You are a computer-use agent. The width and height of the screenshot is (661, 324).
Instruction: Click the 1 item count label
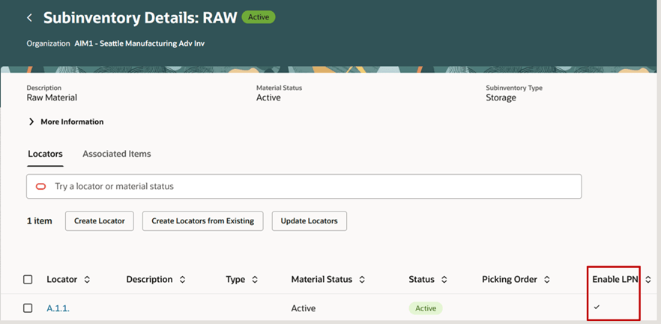tap(40, 221)
